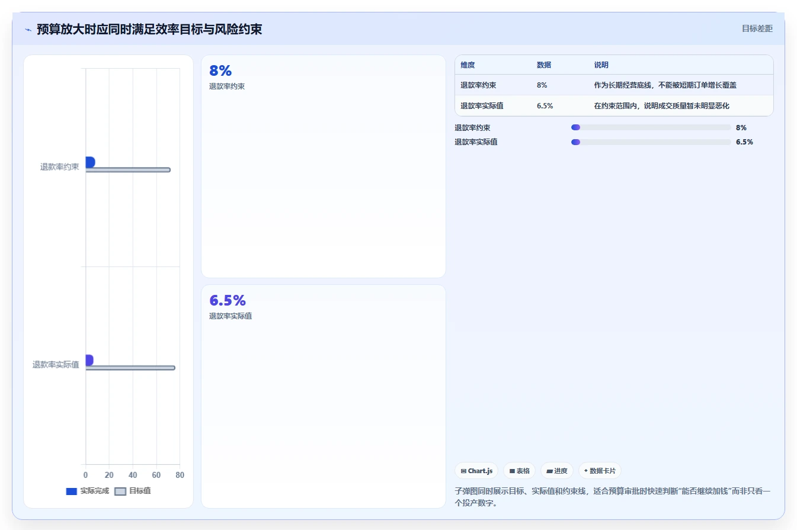Click the lightning icon beside the title
Viewport: 797px width, 530px height.
[x=28, y=30]
